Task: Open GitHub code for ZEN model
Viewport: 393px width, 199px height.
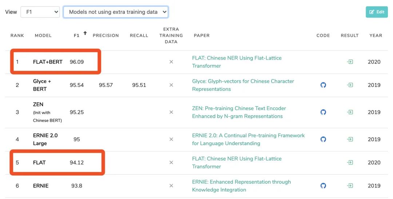Action: (323, 112)
